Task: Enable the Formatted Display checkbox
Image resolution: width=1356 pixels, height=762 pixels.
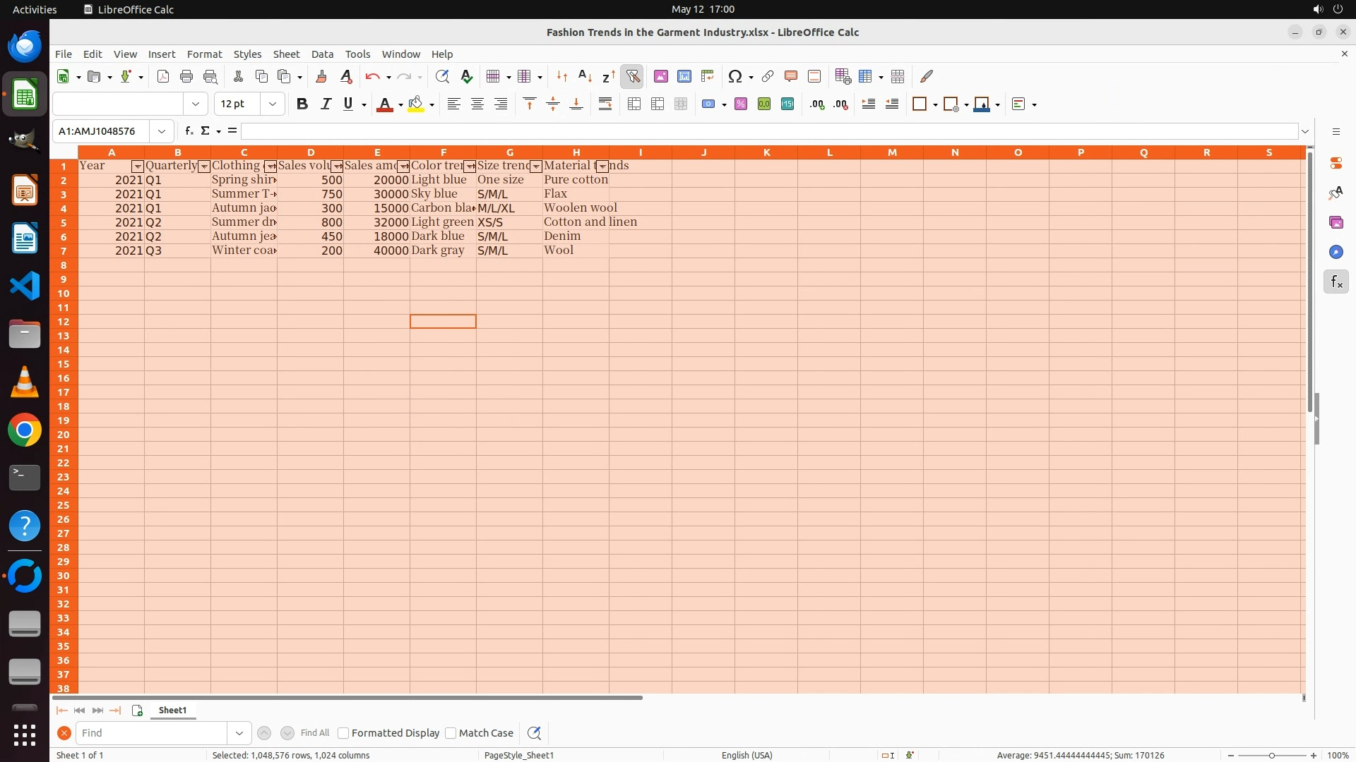Action: 343,733
